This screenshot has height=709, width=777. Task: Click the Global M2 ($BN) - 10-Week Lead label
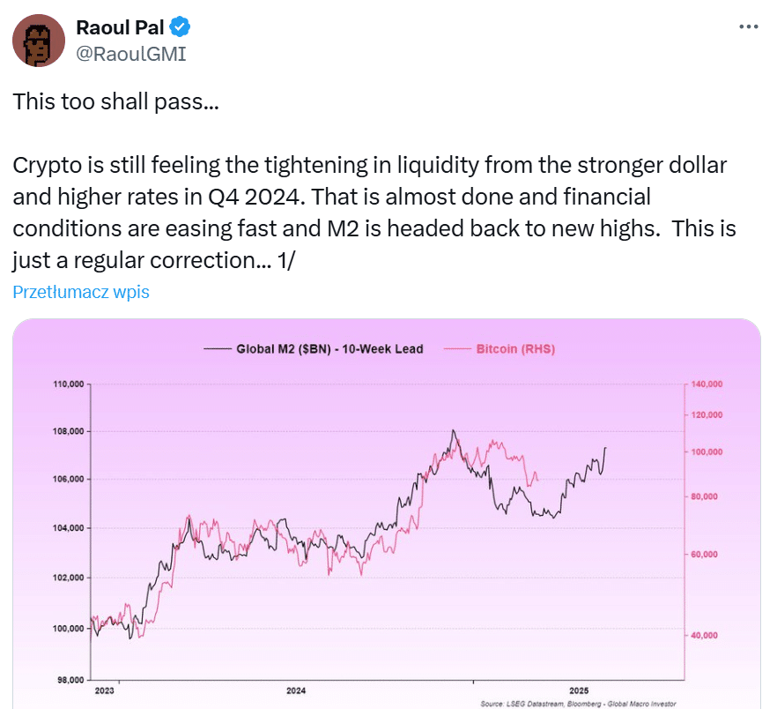[329, 349]
